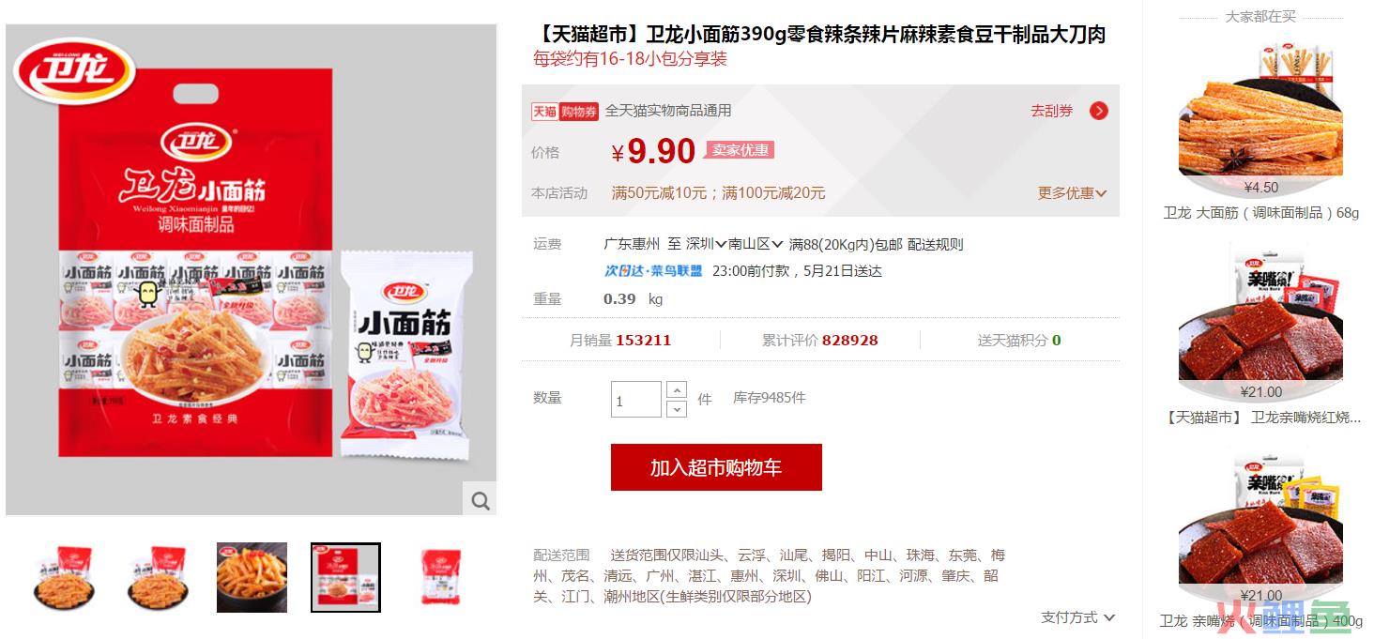Select the first product thumbnail
The height and width of the screenshot is (639, 1374).
(64, 577)
